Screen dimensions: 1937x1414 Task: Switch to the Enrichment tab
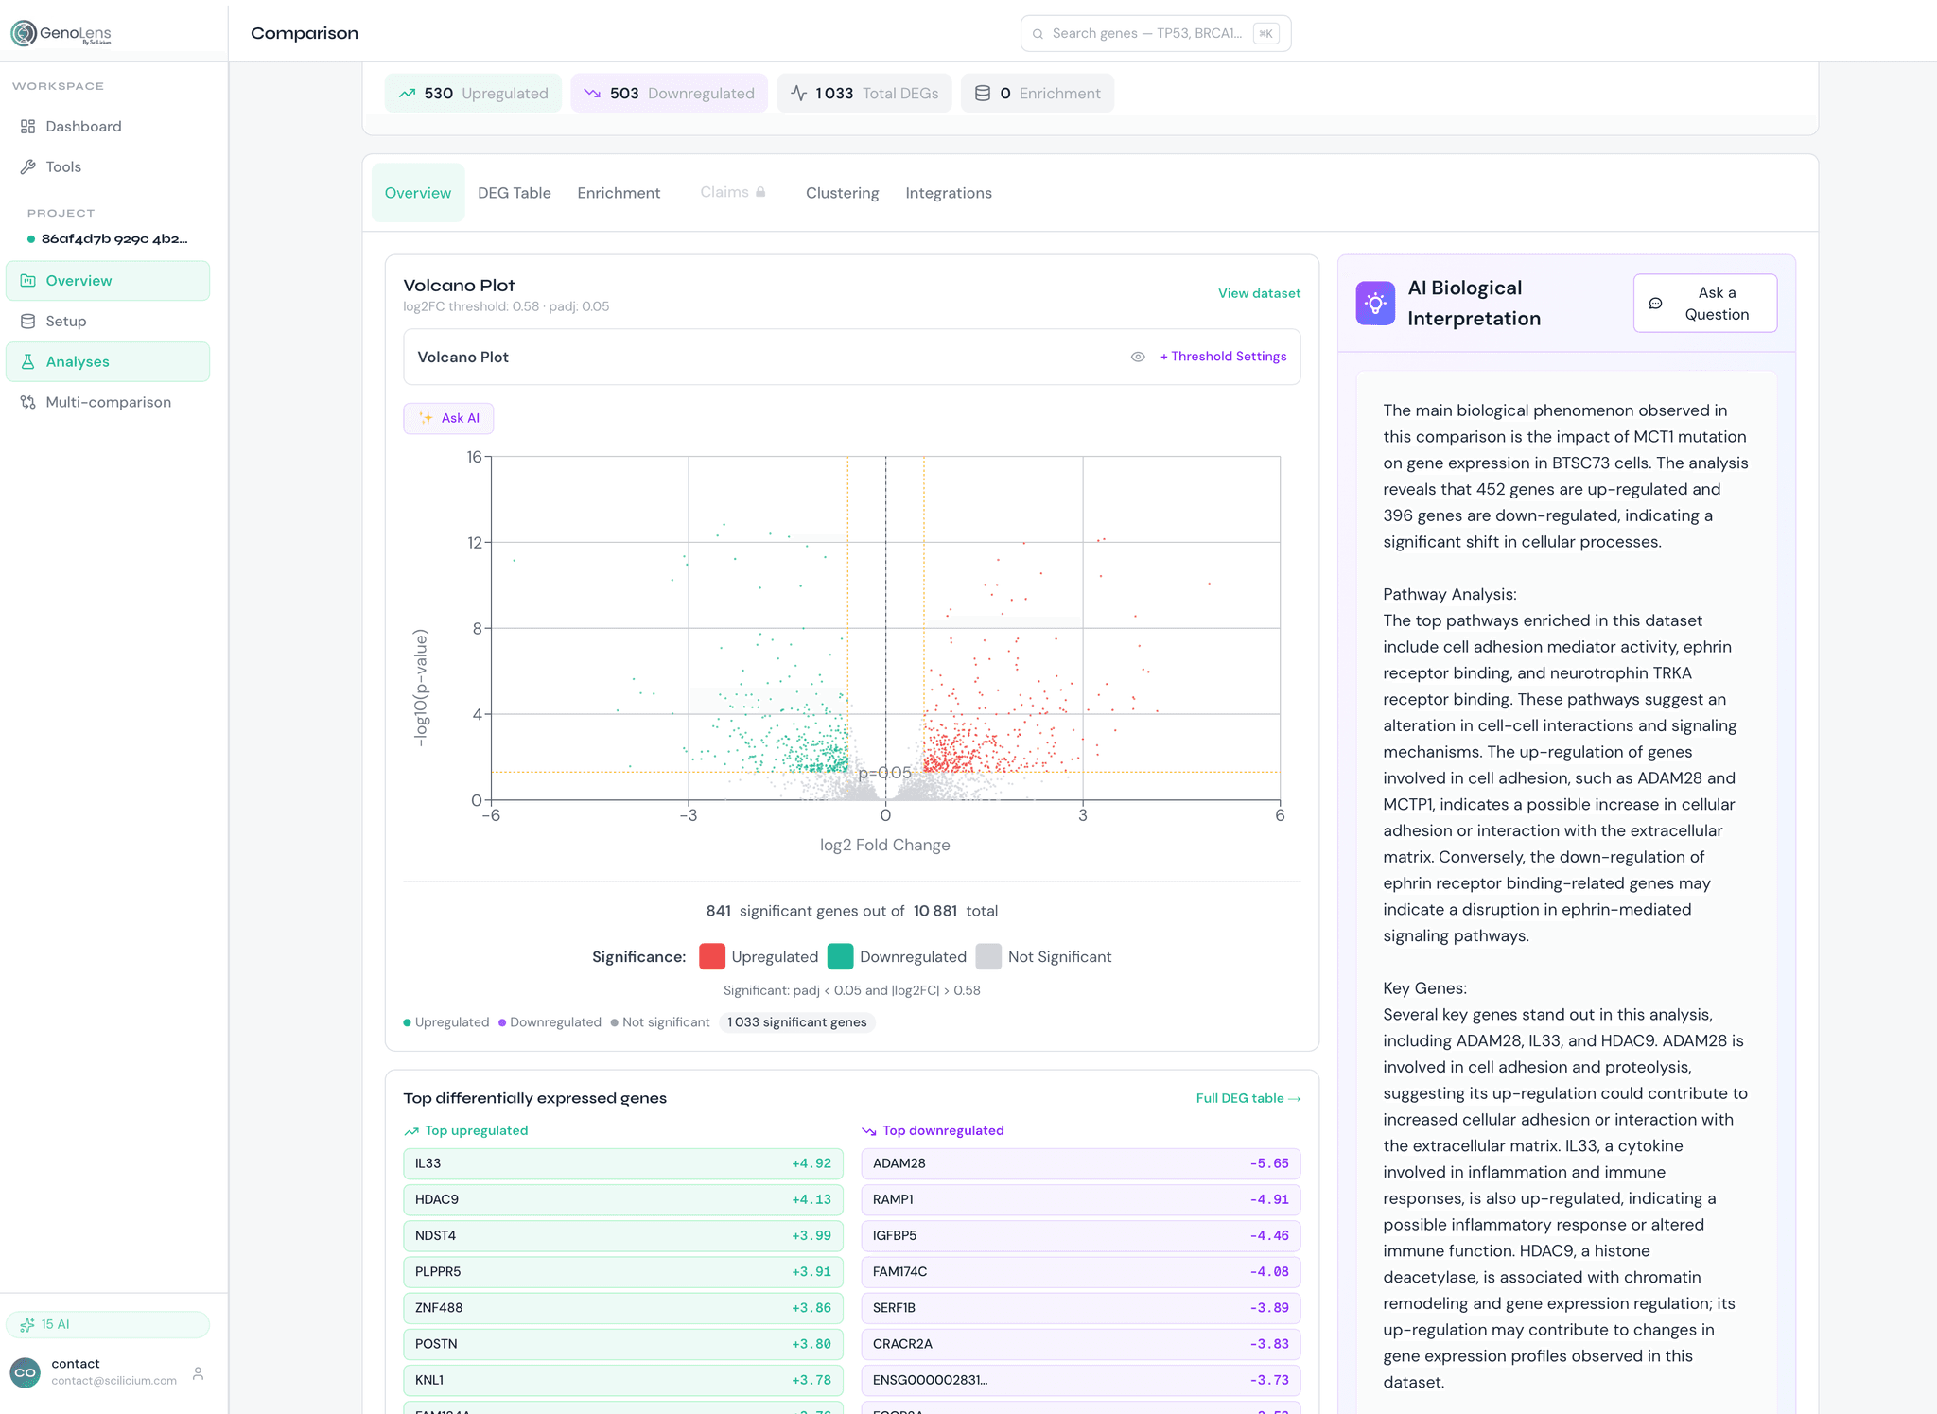click(619, 193)
